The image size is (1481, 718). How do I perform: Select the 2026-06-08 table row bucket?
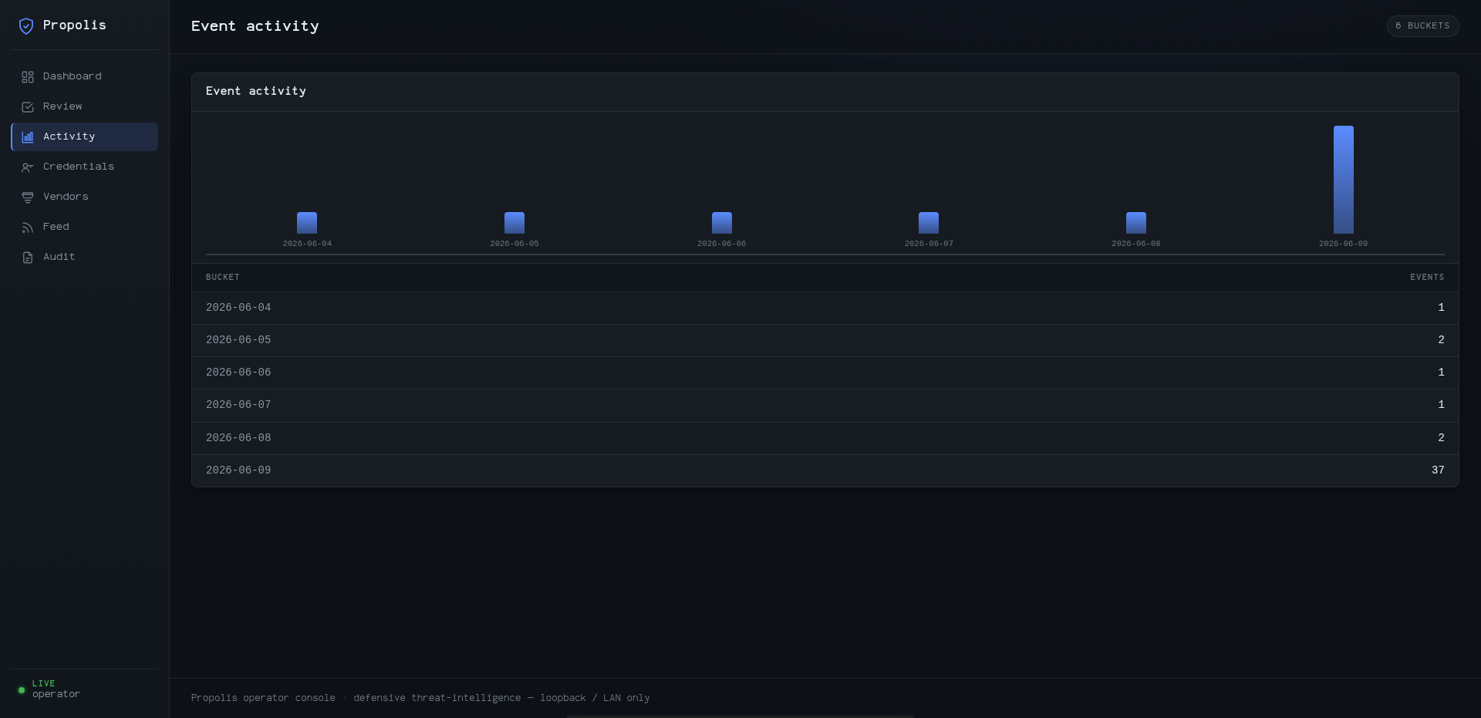[x=238, y=438]
